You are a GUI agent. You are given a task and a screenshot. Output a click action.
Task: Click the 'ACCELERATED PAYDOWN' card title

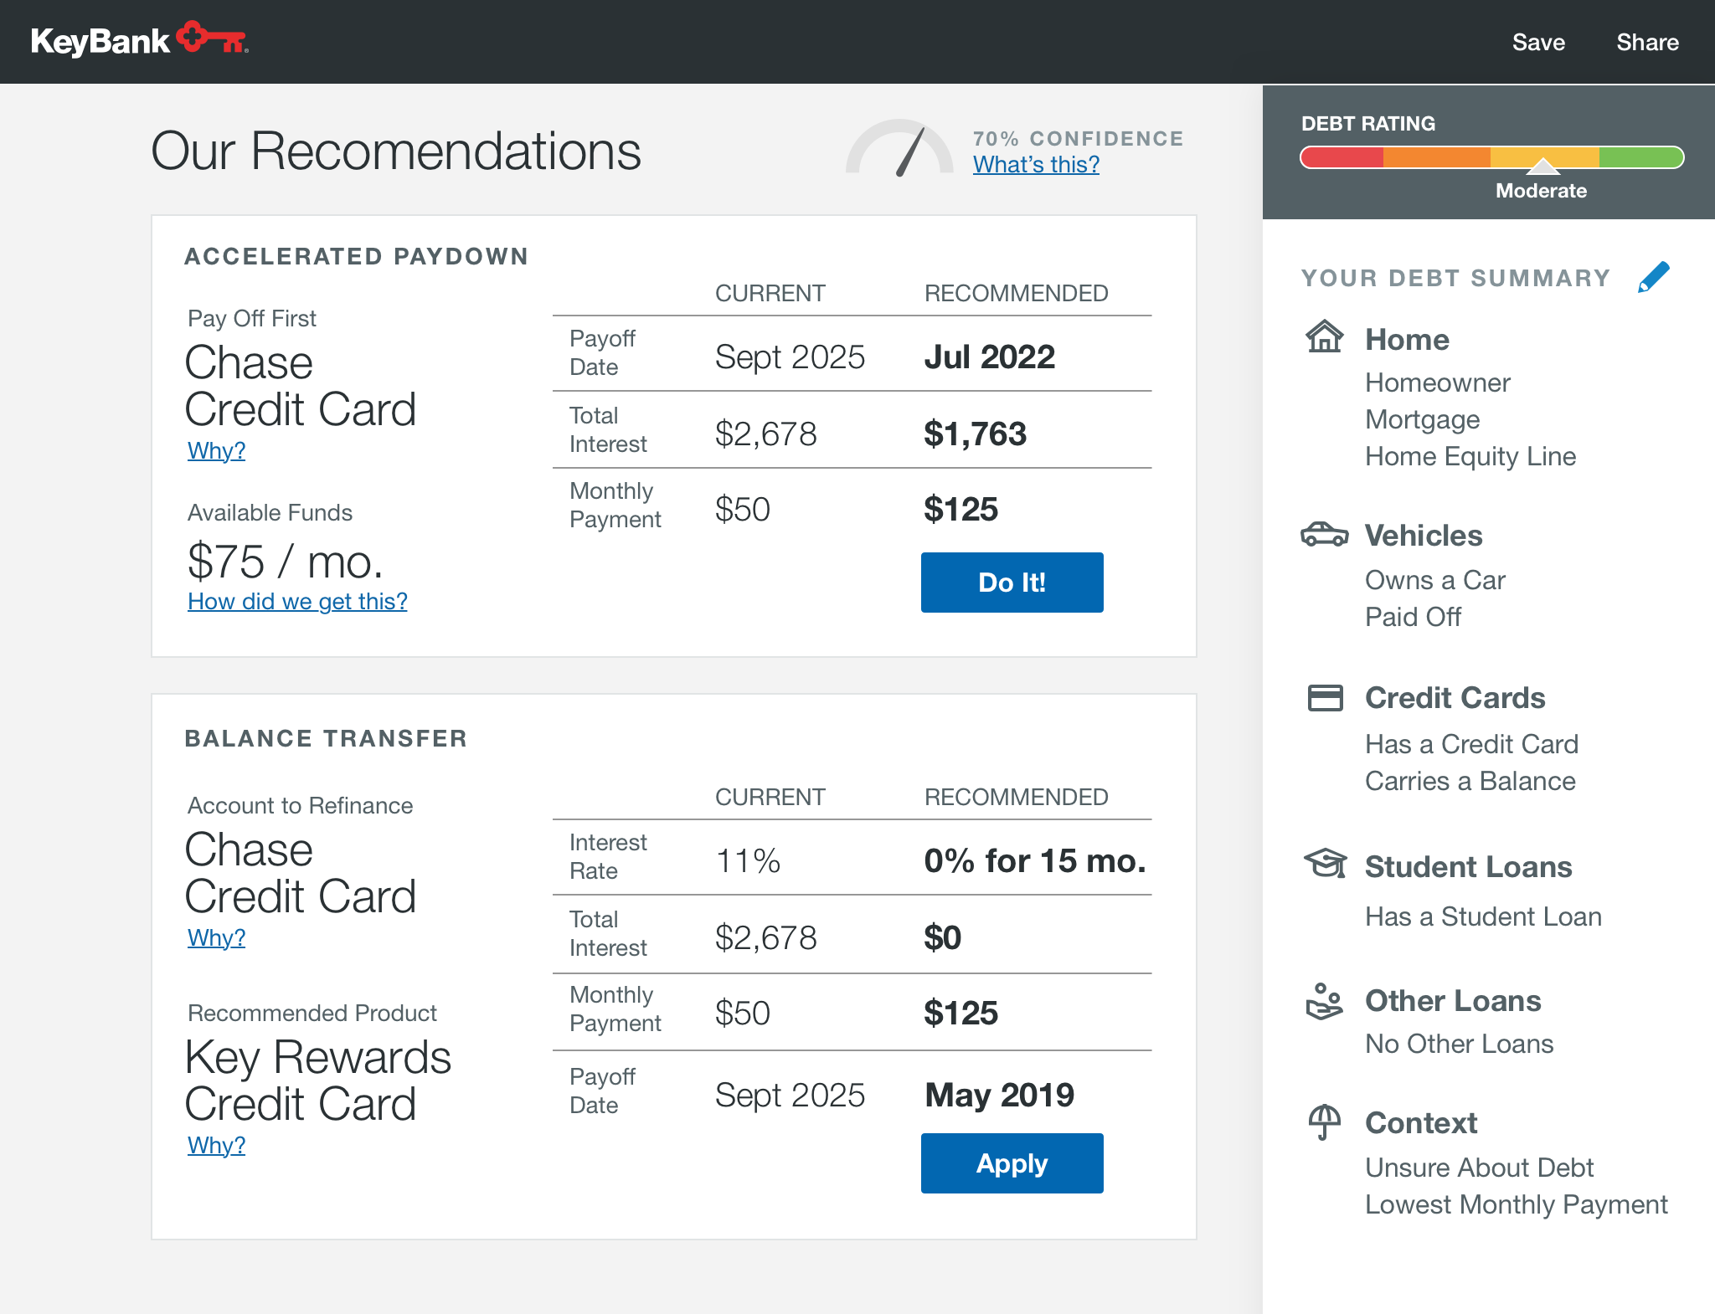point(357,256)
